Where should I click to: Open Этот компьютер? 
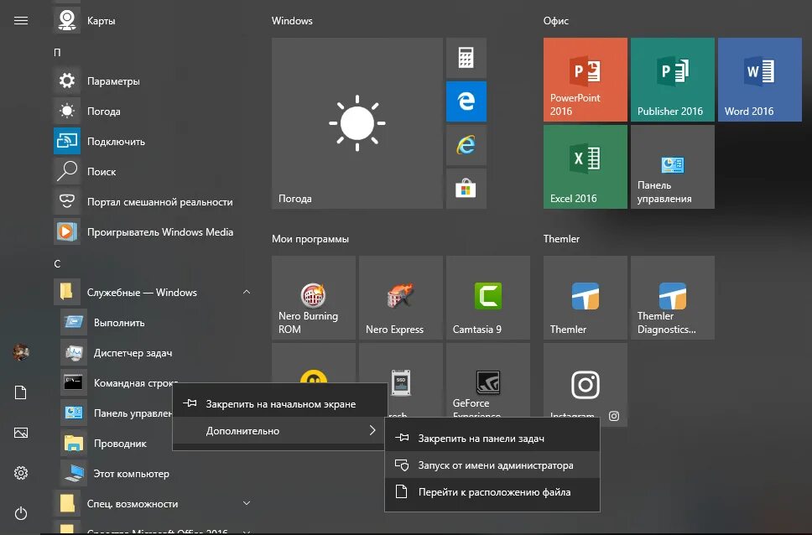coord(155,474)
